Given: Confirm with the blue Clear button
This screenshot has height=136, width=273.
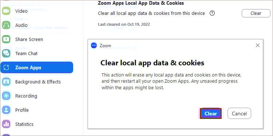Looking at the screenshot, I should coord(211,114).
